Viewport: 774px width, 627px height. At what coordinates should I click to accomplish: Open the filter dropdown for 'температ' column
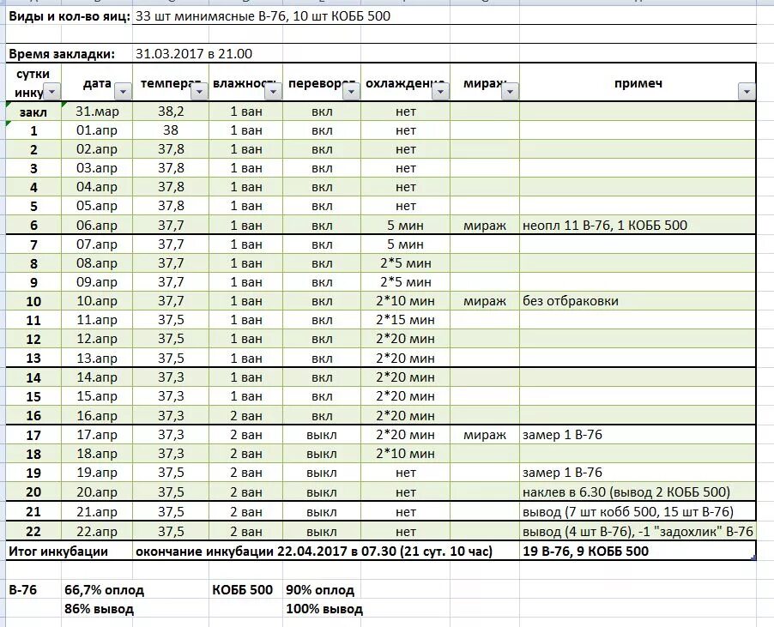(x=199, y=91)
